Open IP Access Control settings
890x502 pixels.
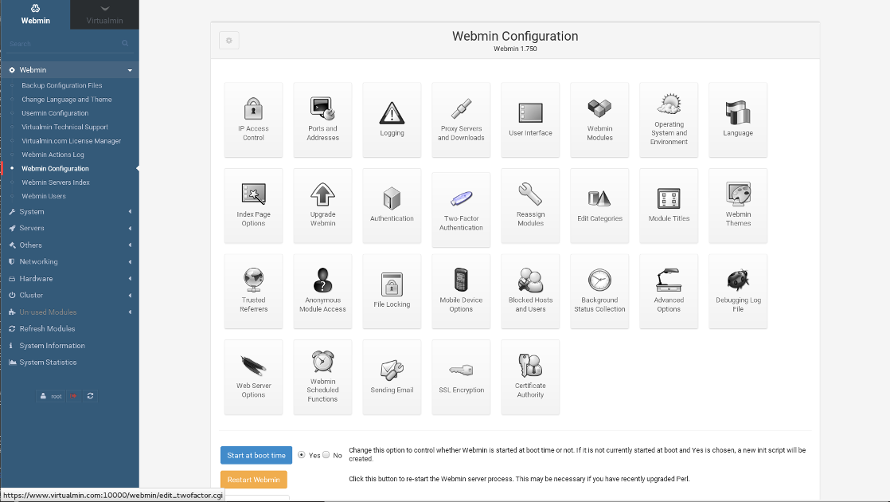(253, 120)
